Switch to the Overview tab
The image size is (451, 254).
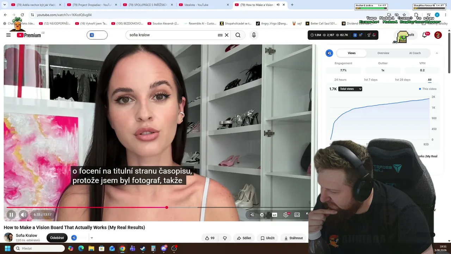(x=383, y=53)
